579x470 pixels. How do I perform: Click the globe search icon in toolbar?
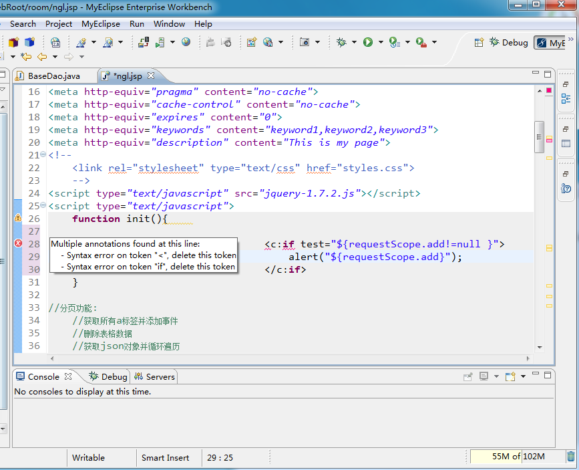[x=268, y=42]
